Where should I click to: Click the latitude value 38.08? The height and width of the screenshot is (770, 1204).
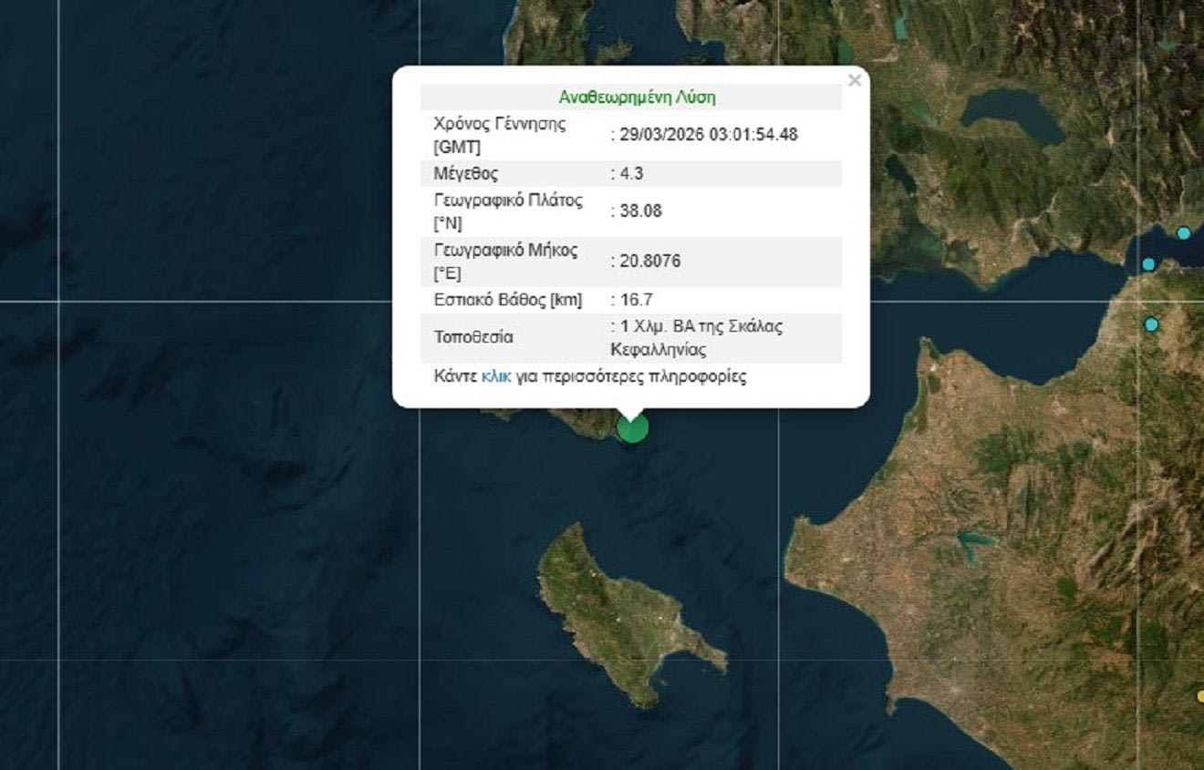[x=640, y=211]
